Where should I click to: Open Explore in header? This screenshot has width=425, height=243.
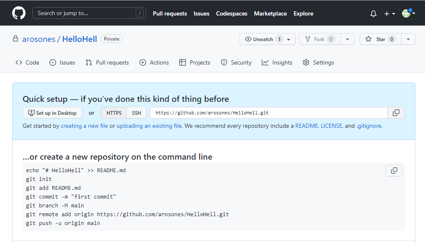pos(303,13)
